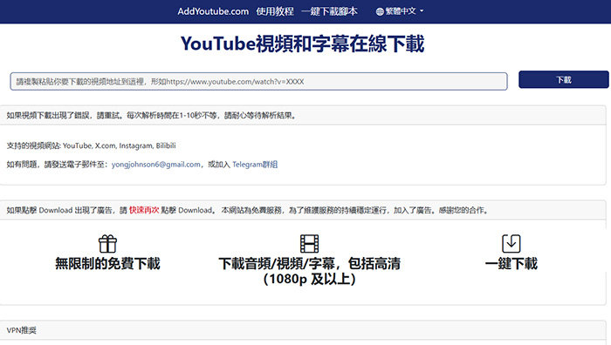Image resolution: width=611 pixels, height=345 pixels.
Task: Open the 一鍵下載腳本 menu item
Action: [329, 11]
